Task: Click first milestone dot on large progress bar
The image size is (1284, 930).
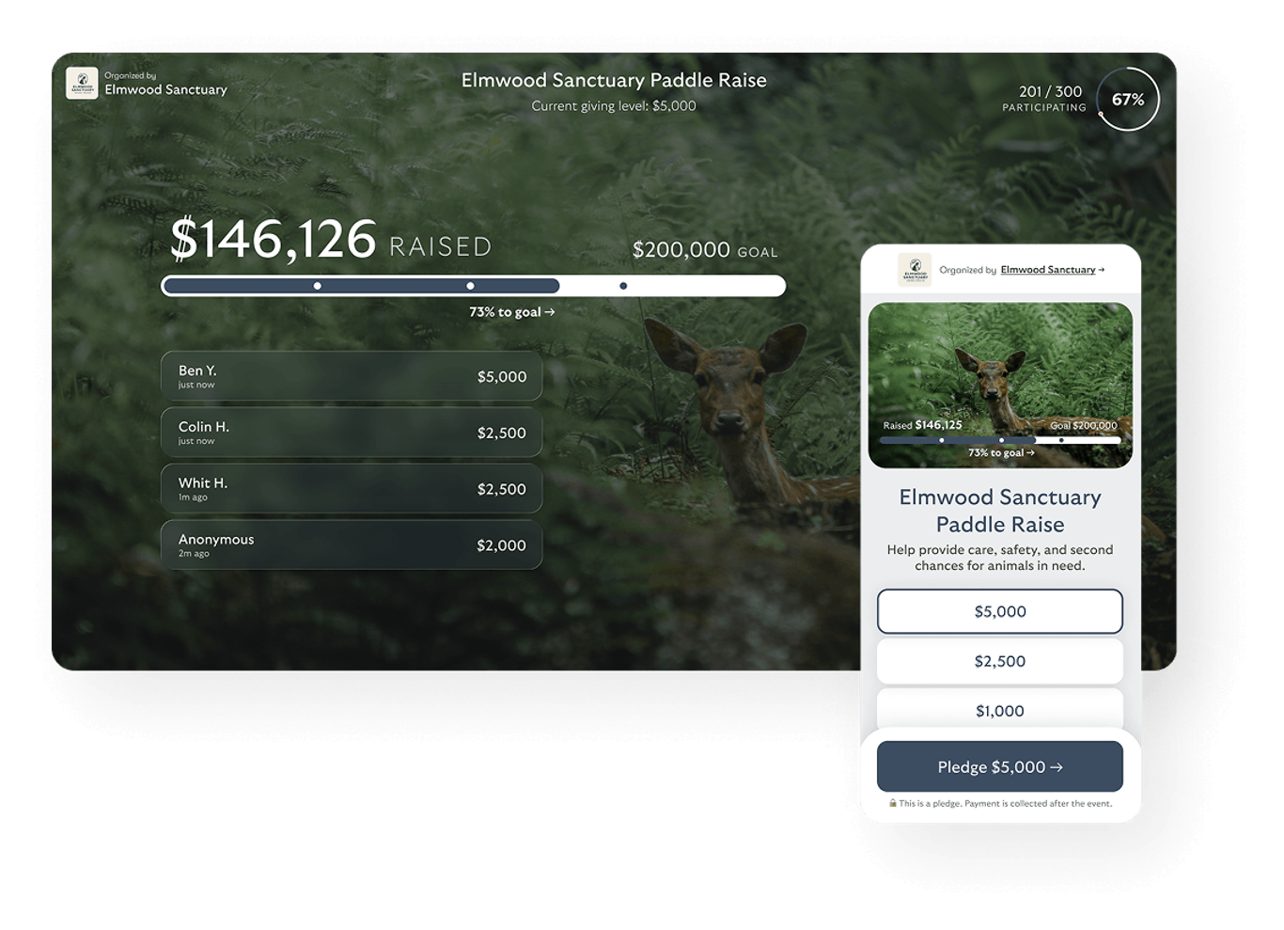Action: tap(318, 286)
